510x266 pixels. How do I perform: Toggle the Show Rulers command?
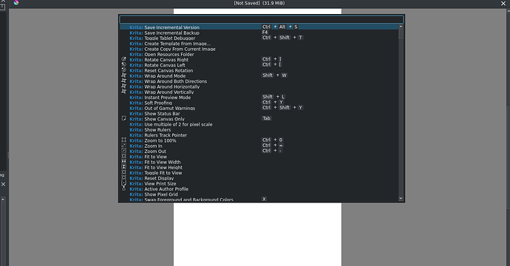coord(259,129)
